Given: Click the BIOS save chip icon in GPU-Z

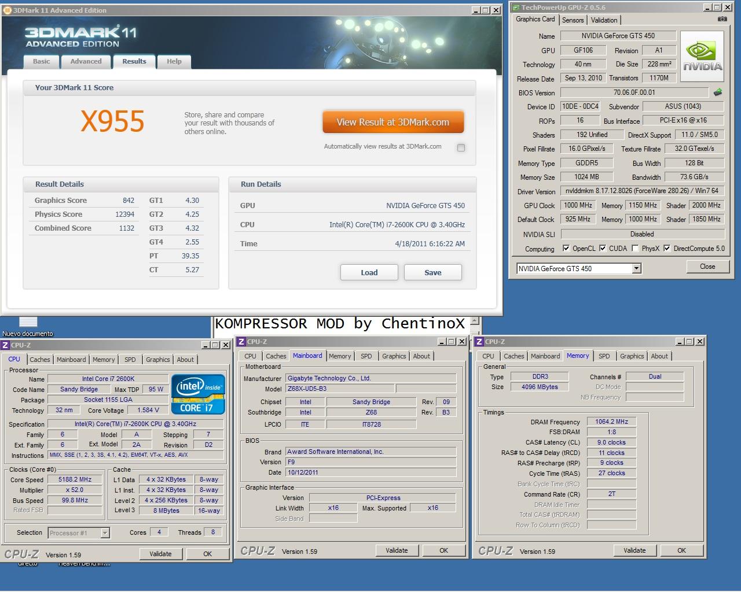Looking at the screenshot, I should [x=718, y=92].
